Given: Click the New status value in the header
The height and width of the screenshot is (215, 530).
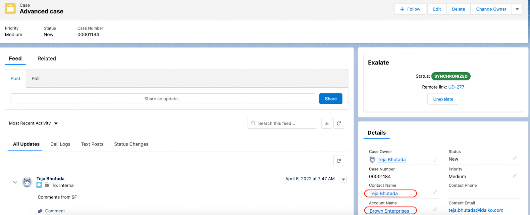Looking at the screenshot, I should point(48,34).
